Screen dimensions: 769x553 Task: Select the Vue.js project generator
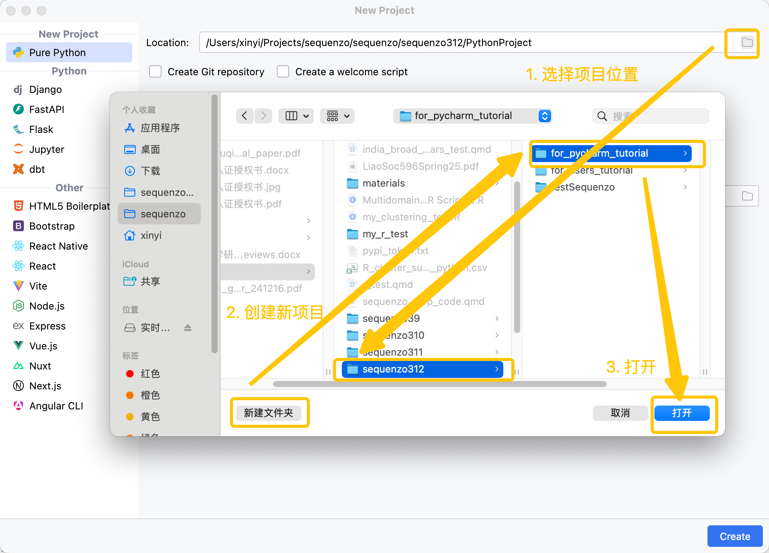tap(43, 346)
